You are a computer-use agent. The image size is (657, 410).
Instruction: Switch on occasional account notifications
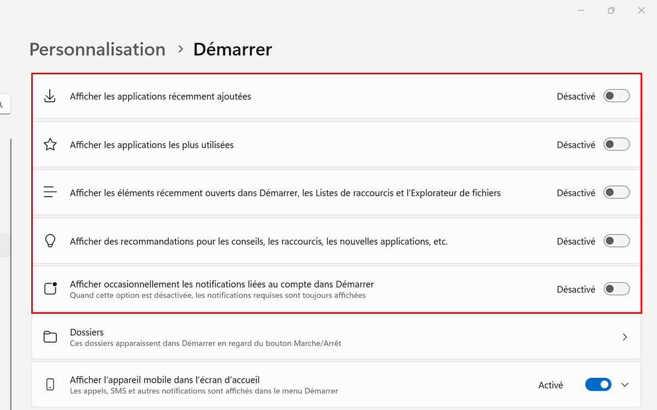point(616,289)
